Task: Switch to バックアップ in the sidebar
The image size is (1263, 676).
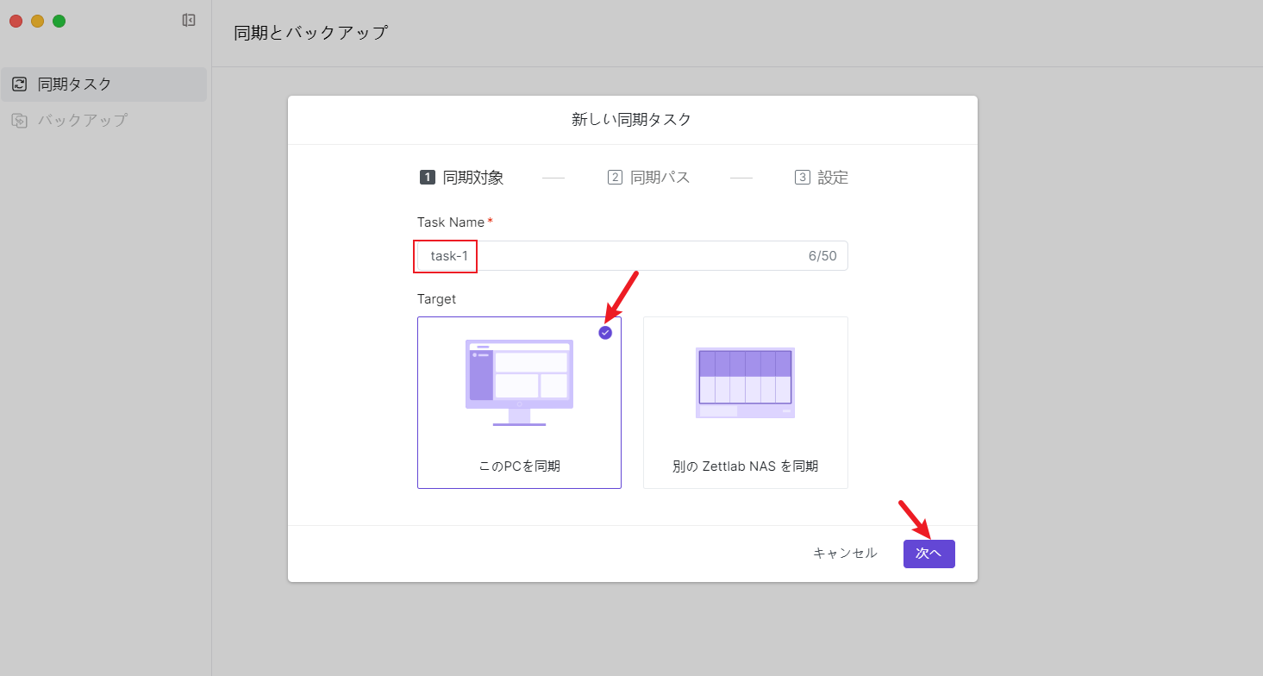Action: pyautogui.click(x=82, y=121)
